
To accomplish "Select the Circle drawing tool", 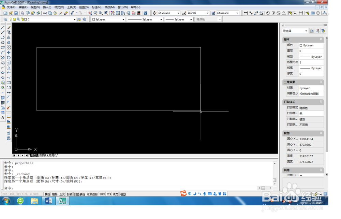I will [x=3, y=58].
